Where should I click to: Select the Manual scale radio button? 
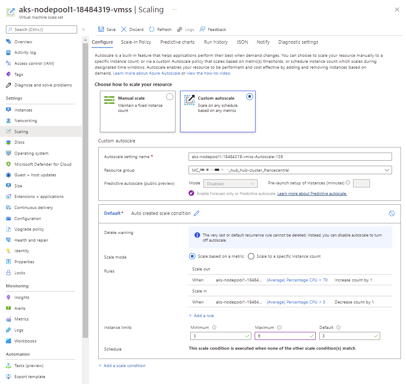tap(170, 97)
